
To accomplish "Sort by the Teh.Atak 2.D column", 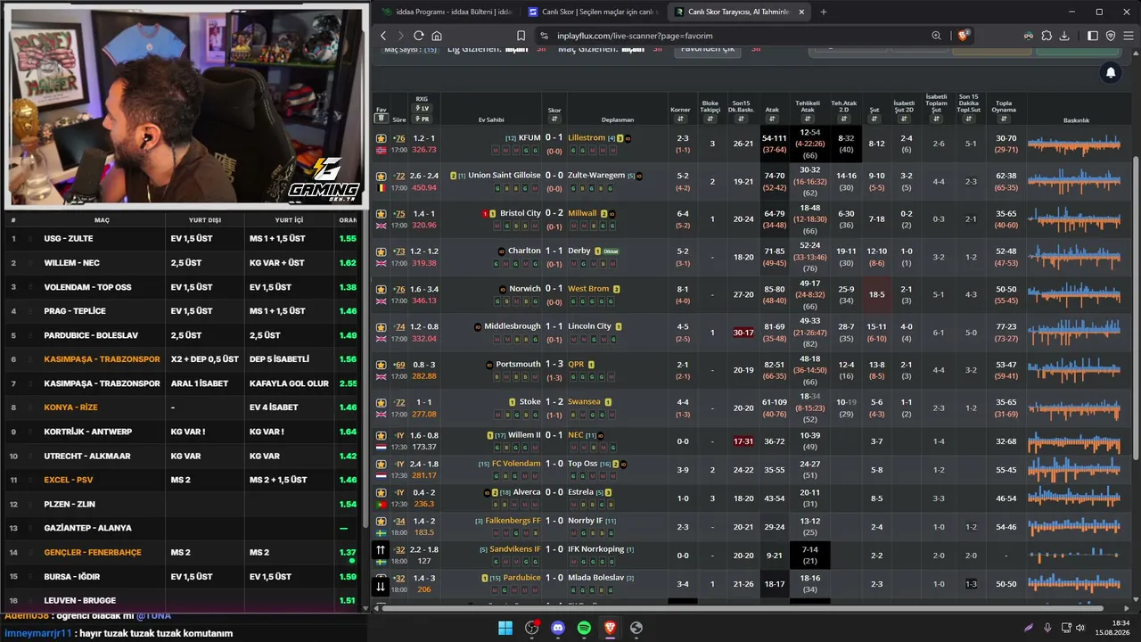I will point(844,119).
